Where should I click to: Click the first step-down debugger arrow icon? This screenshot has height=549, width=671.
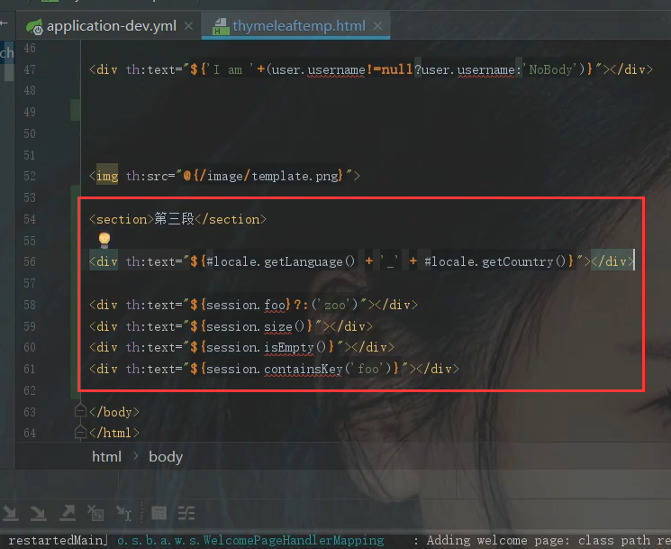click(x=10, y=513)
